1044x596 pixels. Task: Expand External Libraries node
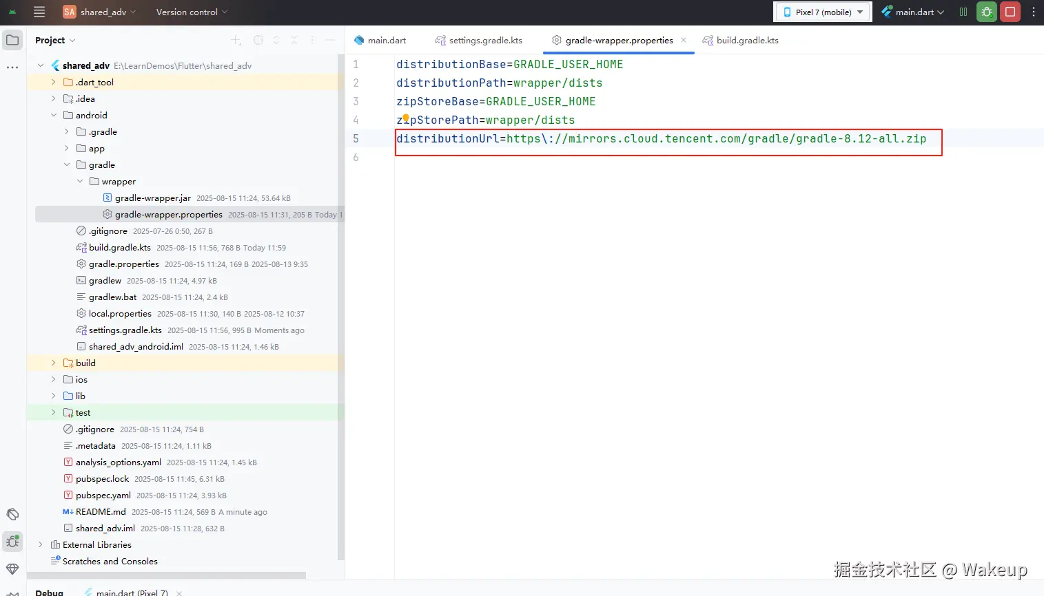point(41,544)
